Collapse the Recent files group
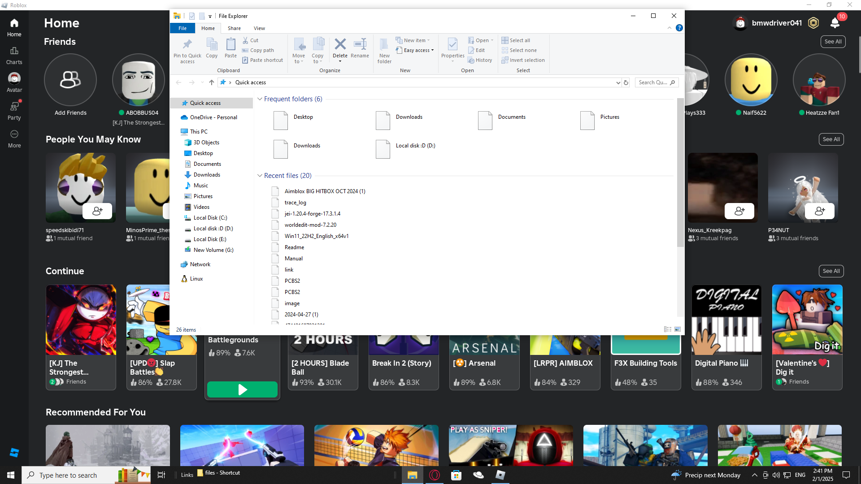 260,176
